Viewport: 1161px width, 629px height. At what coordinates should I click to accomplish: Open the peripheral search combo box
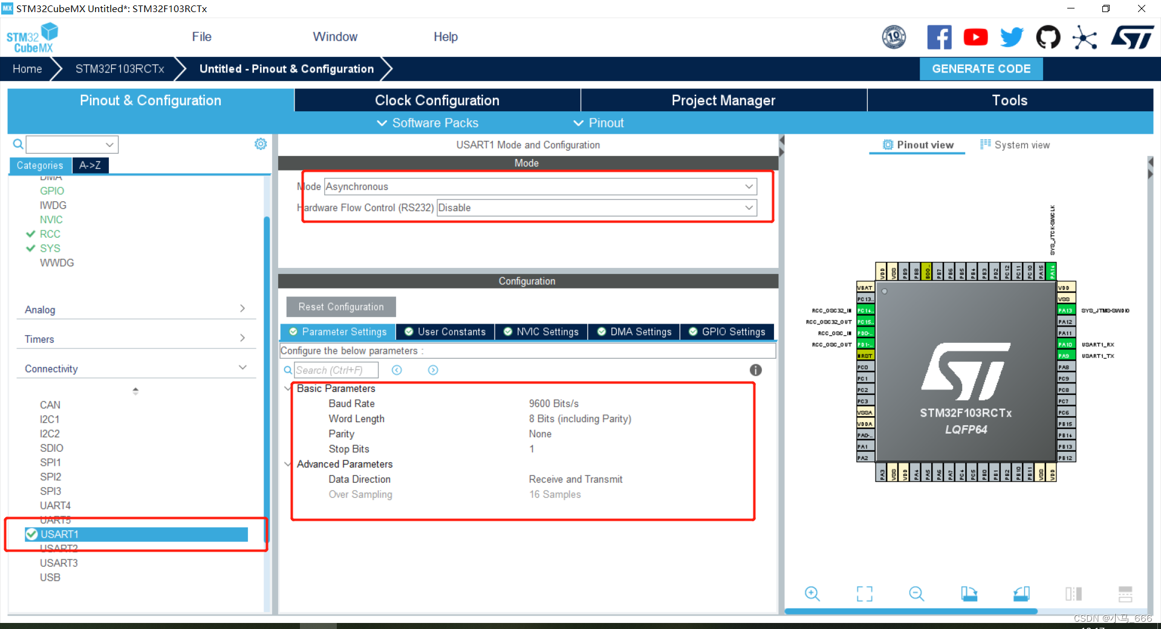72,145
